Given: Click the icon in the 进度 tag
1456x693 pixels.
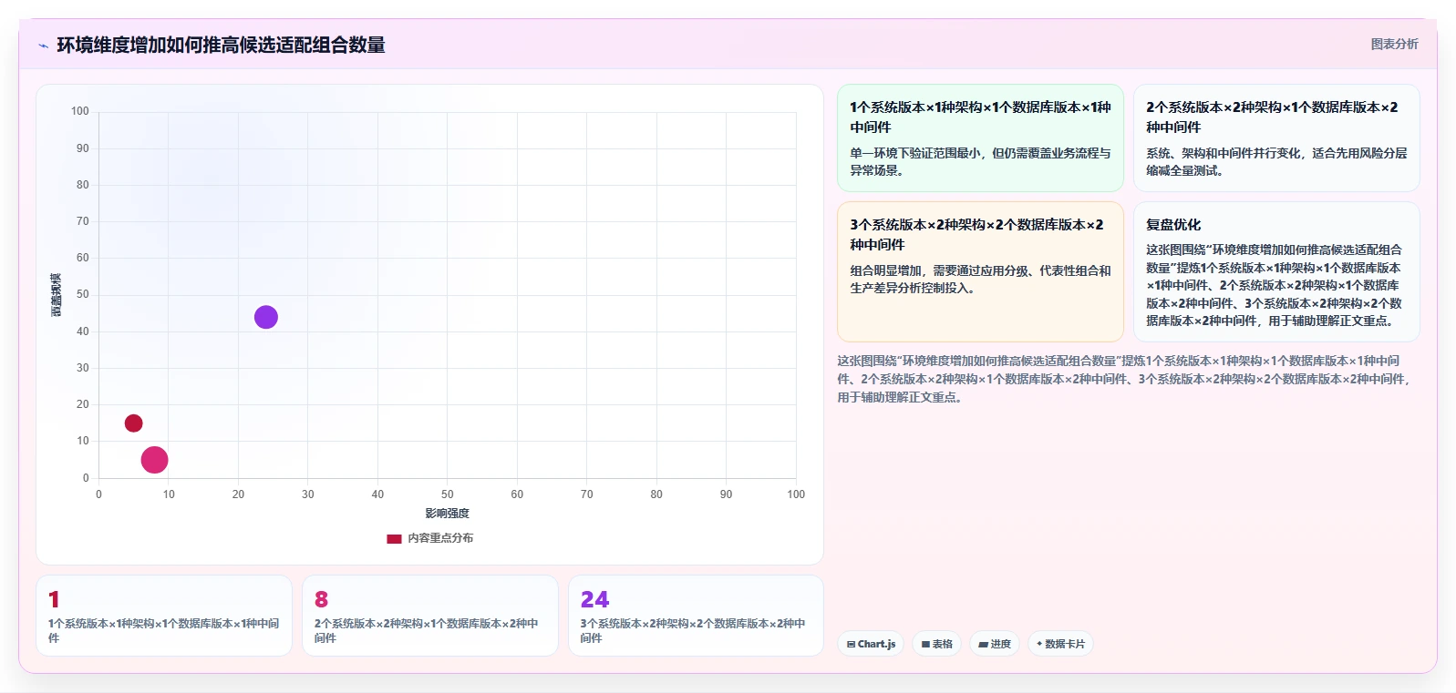Looking at the screenshot, I should (x=983, y=644).
